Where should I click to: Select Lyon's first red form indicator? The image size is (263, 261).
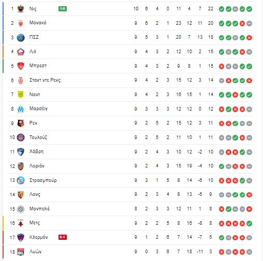tap(222, 252)
